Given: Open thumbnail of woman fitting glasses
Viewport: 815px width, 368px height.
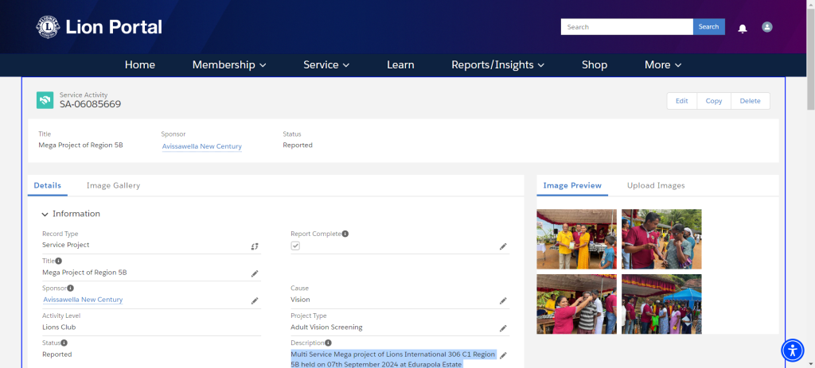Looking at the screenshot, I should pyautogui.click(x=576, y=304).
